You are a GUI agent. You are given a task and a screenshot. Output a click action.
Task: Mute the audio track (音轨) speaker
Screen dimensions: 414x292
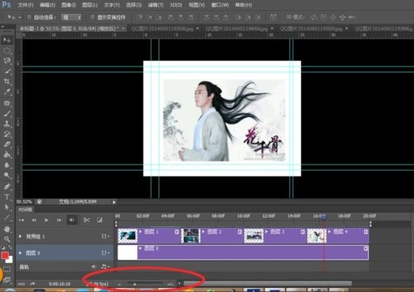point(93,267)
